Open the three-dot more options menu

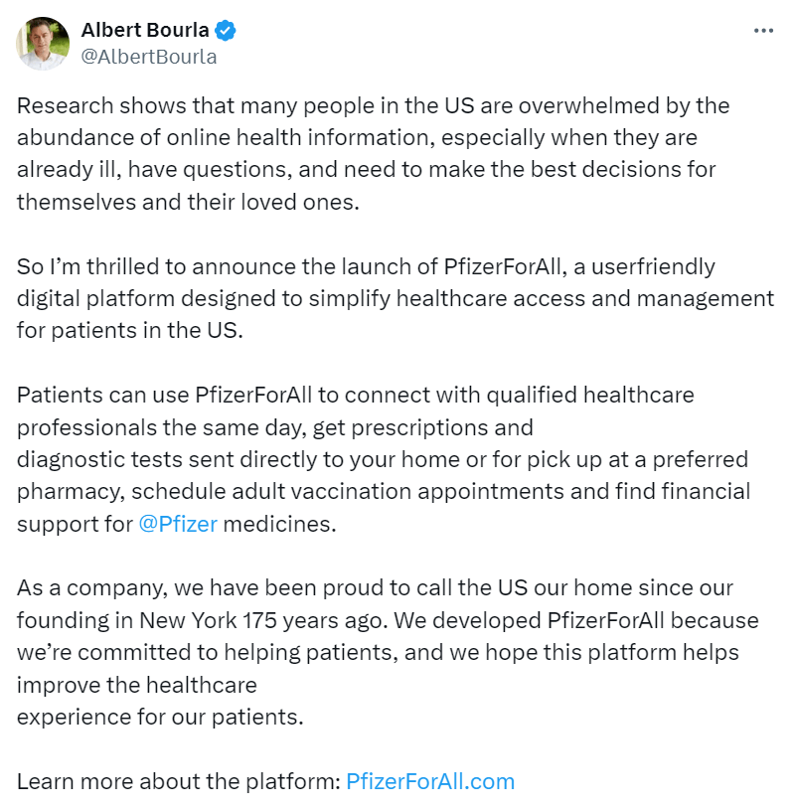(x=763, y=31)
